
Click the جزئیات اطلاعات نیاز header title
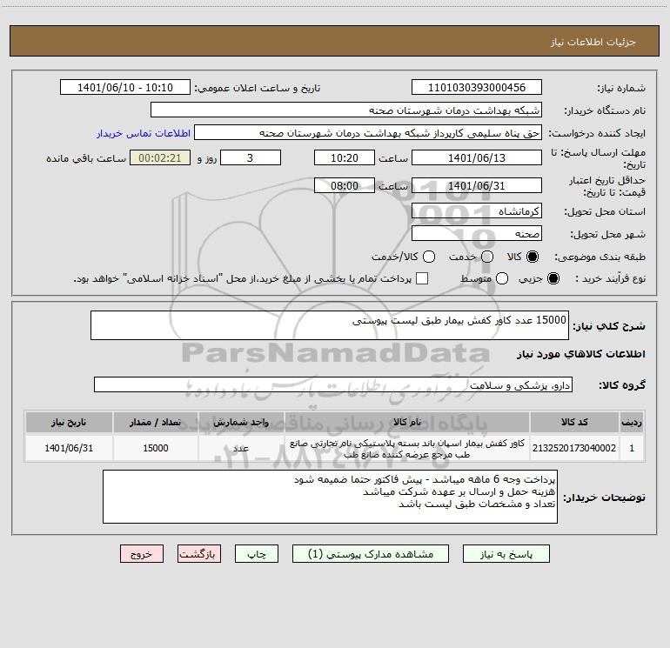pyautogui.click(x=593, y=42)
